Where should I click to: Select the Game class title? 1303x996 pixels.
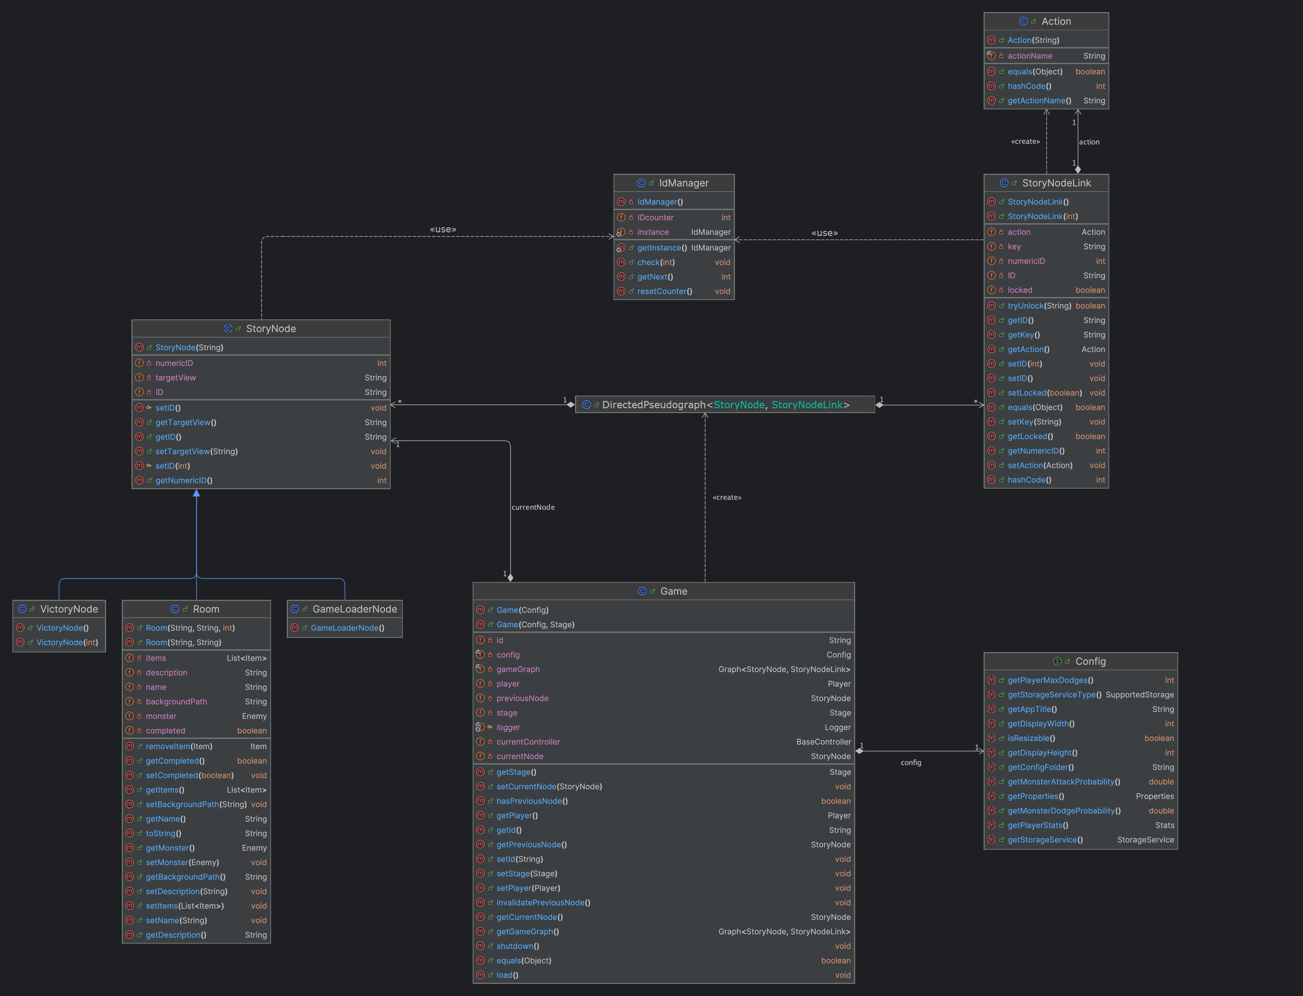pos(674,591)
